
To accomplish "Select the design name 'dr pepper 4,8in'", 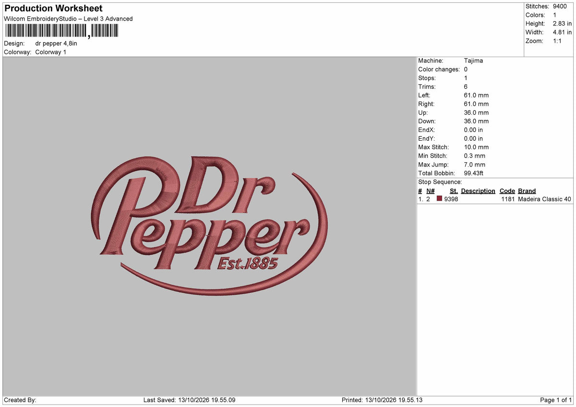I will coord(56,43).
